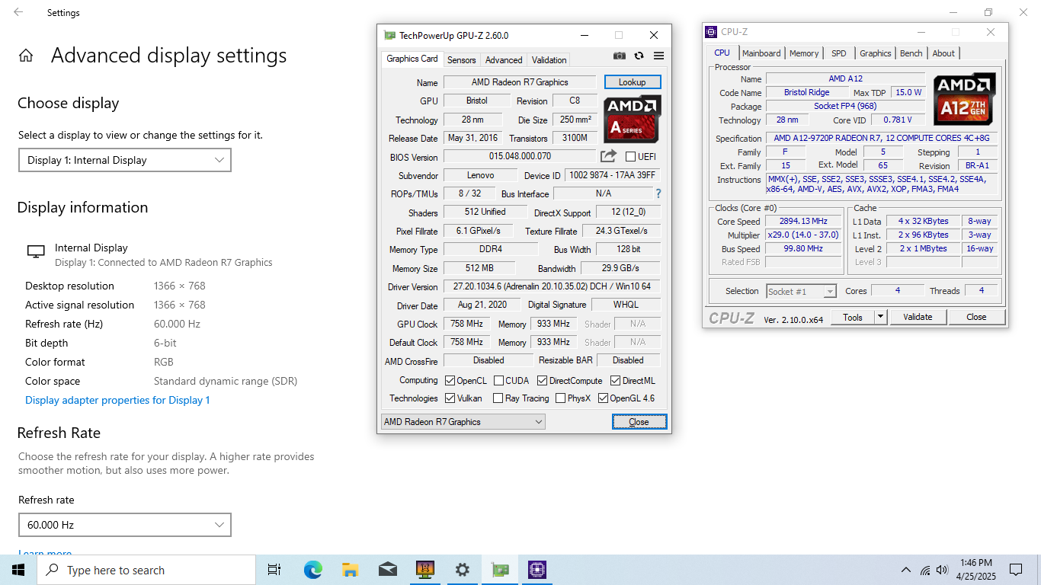1041x585 pixels.
Task: Open Task View on the taskbar
Action: [274, 570]
